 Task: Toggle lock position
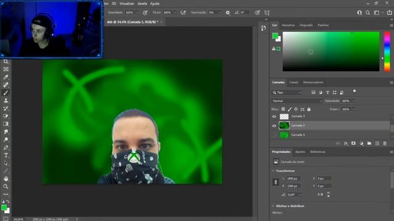295,109
